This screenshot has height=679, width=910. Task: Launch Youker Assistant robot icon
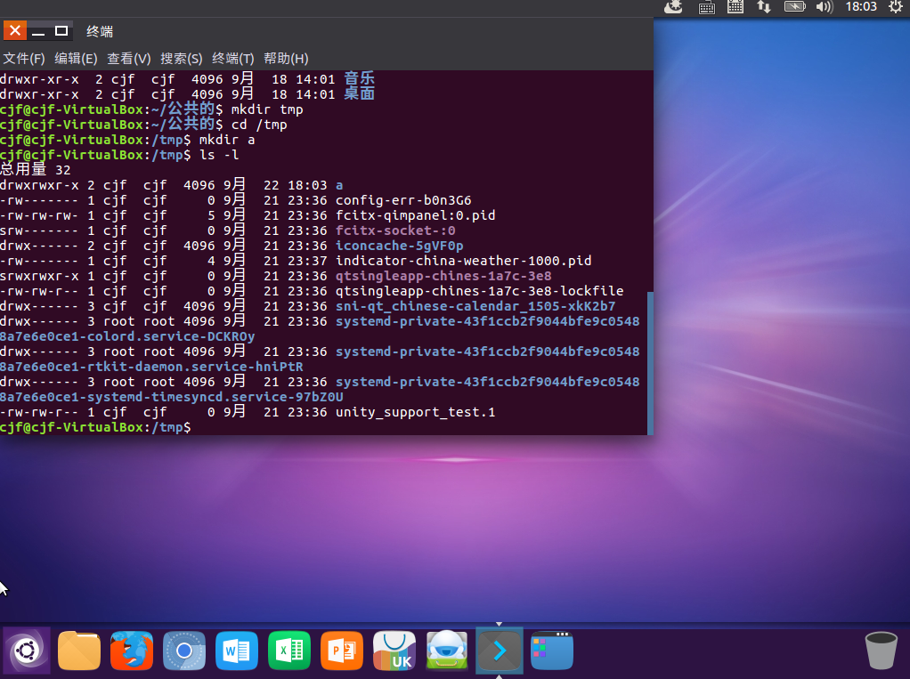447,651
